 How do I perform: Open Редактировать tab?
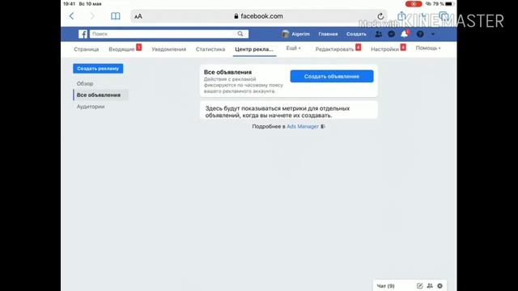[x=334, y=49]
